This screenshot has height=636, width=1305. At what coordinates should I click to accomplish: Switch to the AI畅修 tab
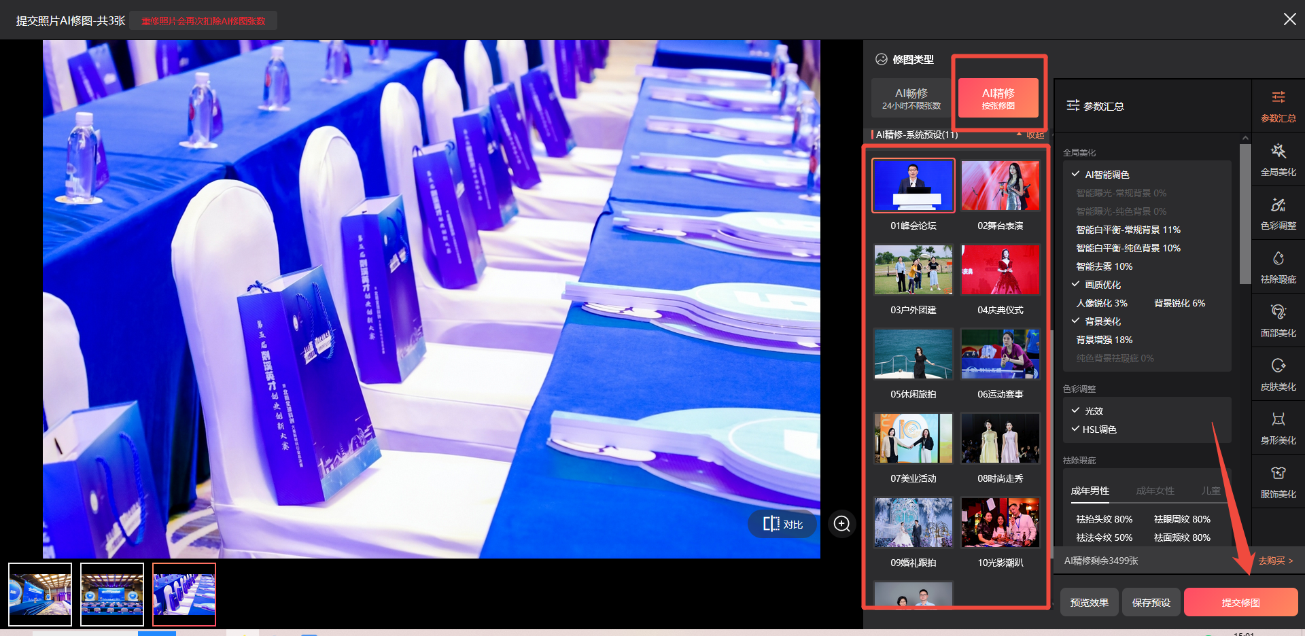(x=911, y=99)
